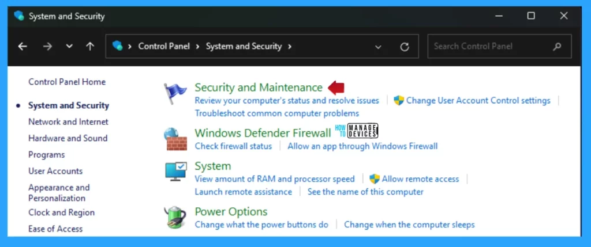The height and width of the screenshot is (247, 591).
Task: Click Check firewall status
Action: point(233,146)
